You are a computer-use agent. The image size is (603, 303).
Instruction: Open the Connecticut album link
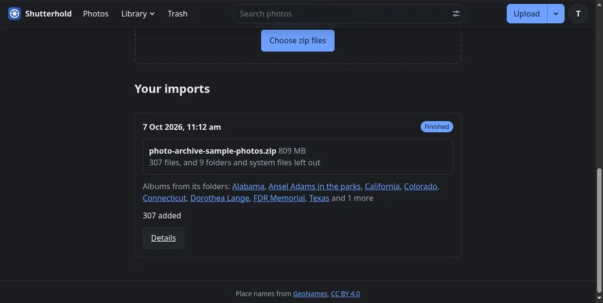tap(164, 198)
